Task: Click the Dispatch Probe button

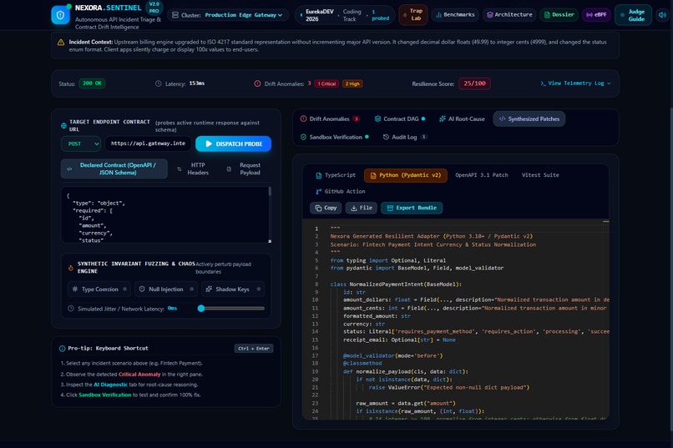Action: pyautogui.click(x=233, y=143)
